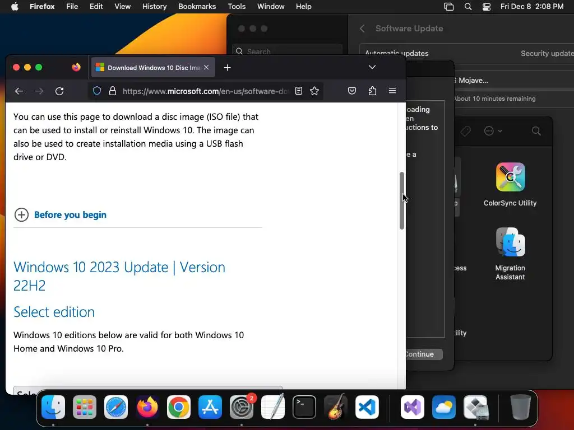Click the date and time clock
This screenshot has width=574, height=430.
point(532,7)
